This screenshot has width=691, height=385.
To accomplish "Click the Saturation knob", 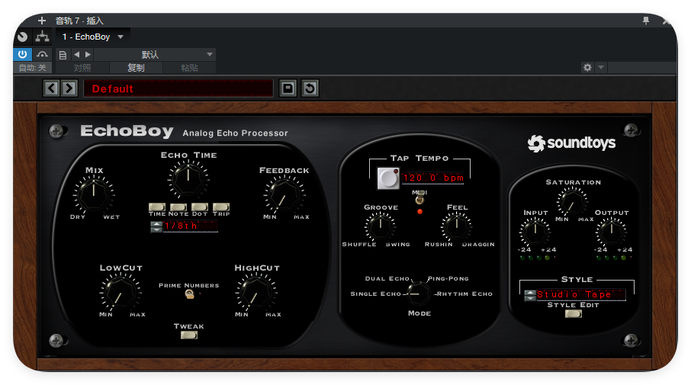I will [x=572, y=202].
